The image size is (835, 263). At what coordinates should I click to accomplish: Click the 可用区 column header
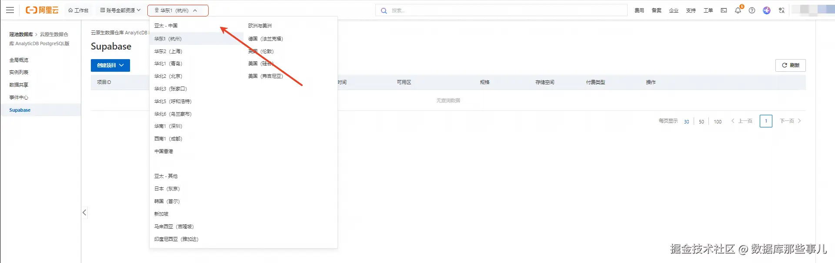coord(404,82)
